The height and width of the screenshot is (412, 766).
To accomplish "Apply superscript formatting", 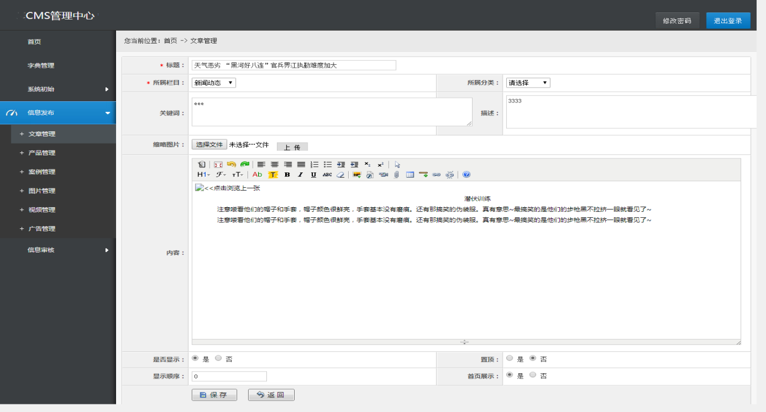I will 381,164.
